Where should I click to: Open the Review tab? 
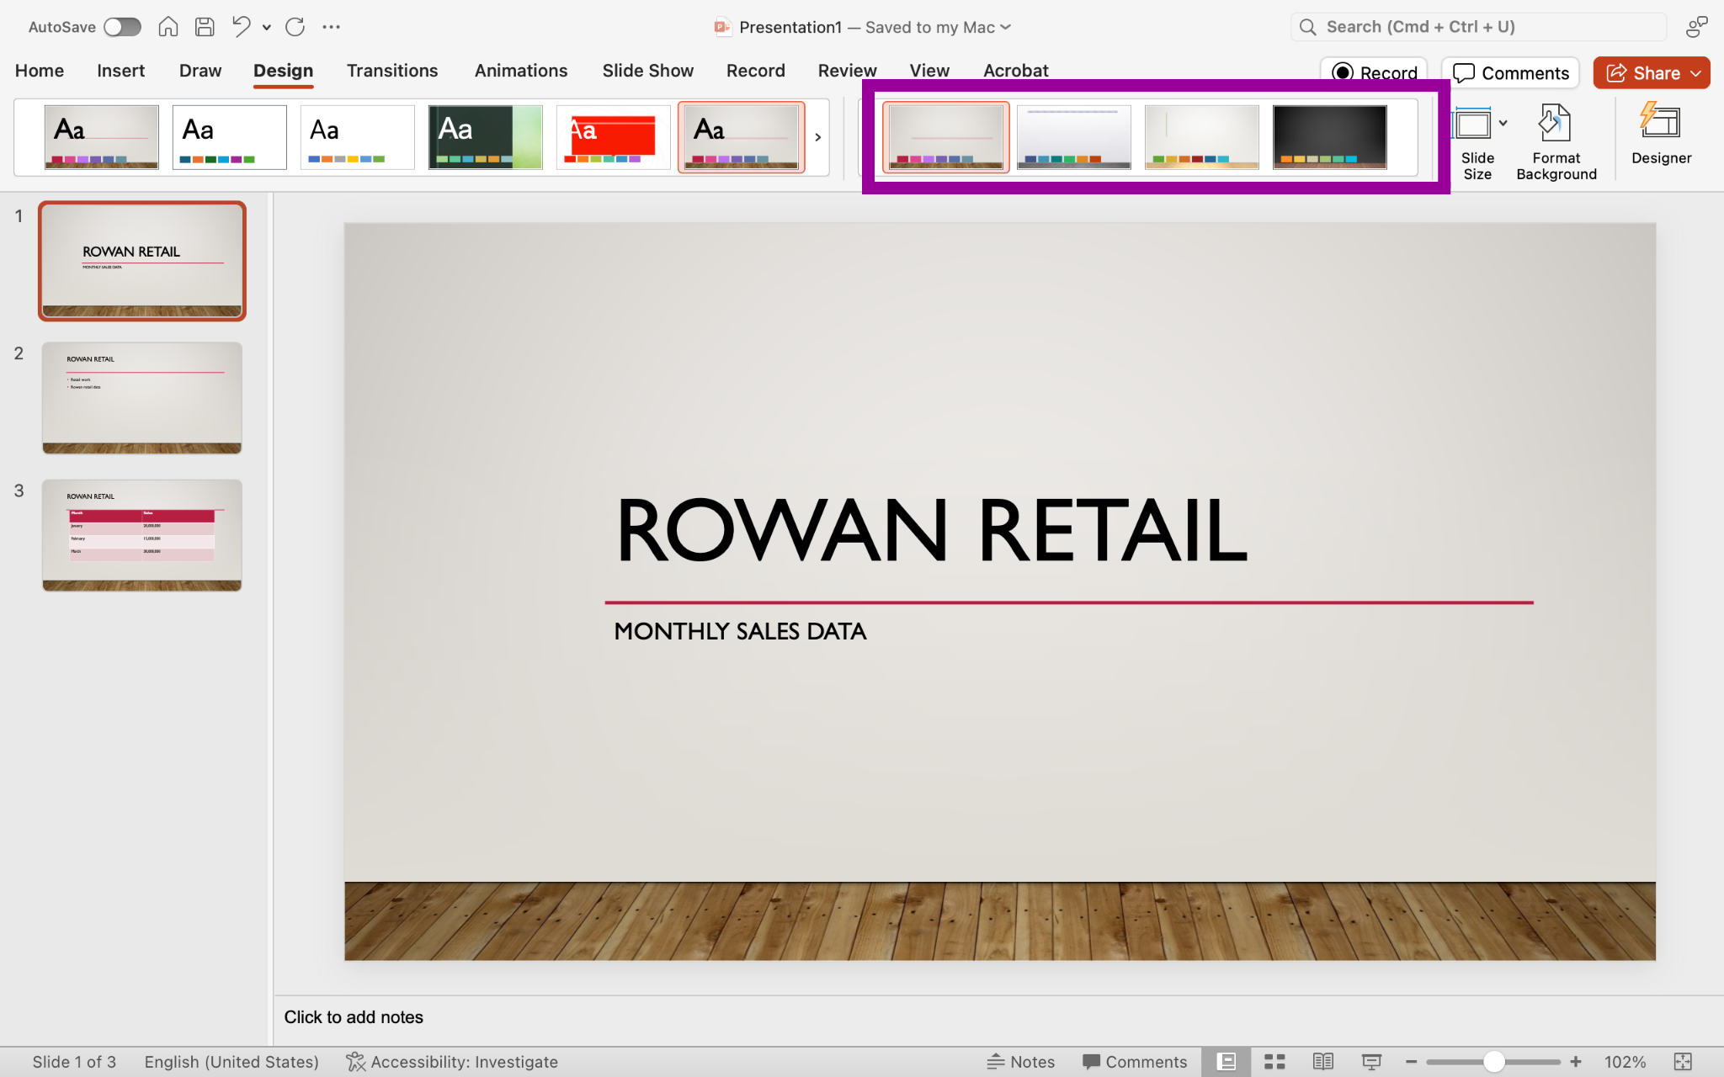pos(847,71)
